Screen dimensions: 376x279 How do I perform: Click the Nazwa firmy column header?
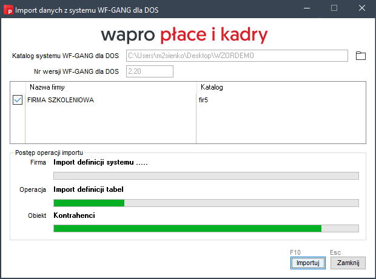pos(111,87)
